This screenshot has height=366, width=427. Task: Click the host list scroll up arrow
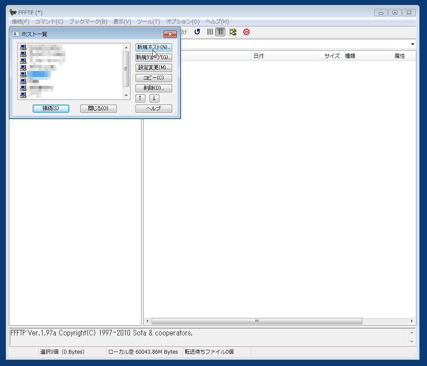click(x=126, y=48)
